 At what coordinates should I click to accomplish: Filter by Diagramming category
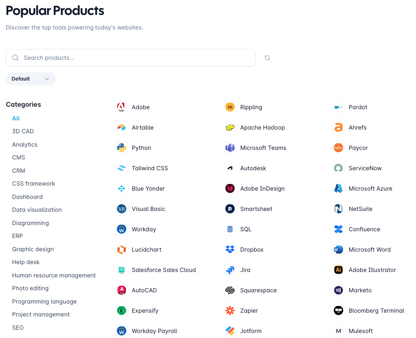pyautogui.click(x=30, y=223)
